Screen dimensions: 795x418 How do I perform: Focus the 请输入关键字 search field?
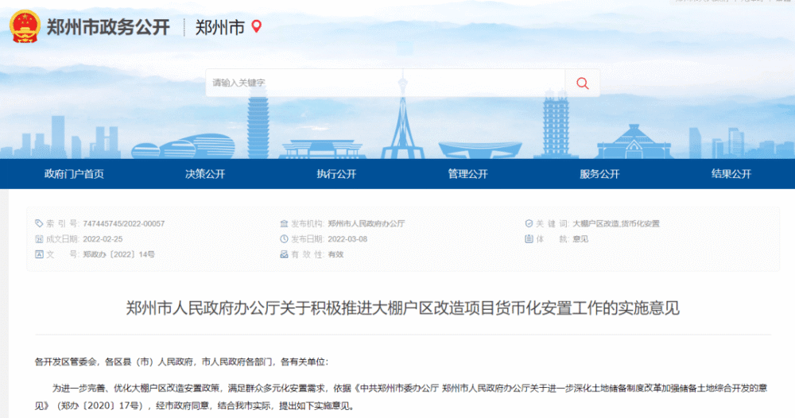[386, 83]
